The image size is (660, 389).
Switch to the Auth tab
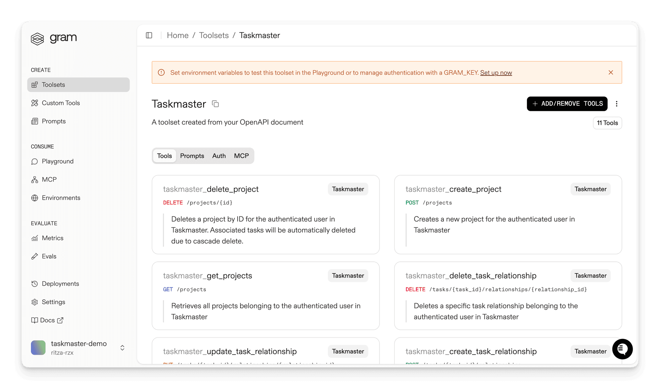click(x=219, y=156)
